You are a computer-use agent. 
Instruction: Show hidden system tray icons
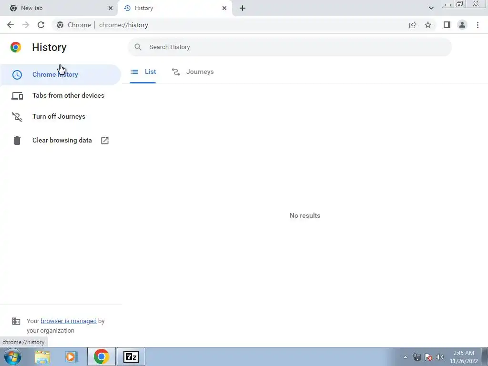405,357
